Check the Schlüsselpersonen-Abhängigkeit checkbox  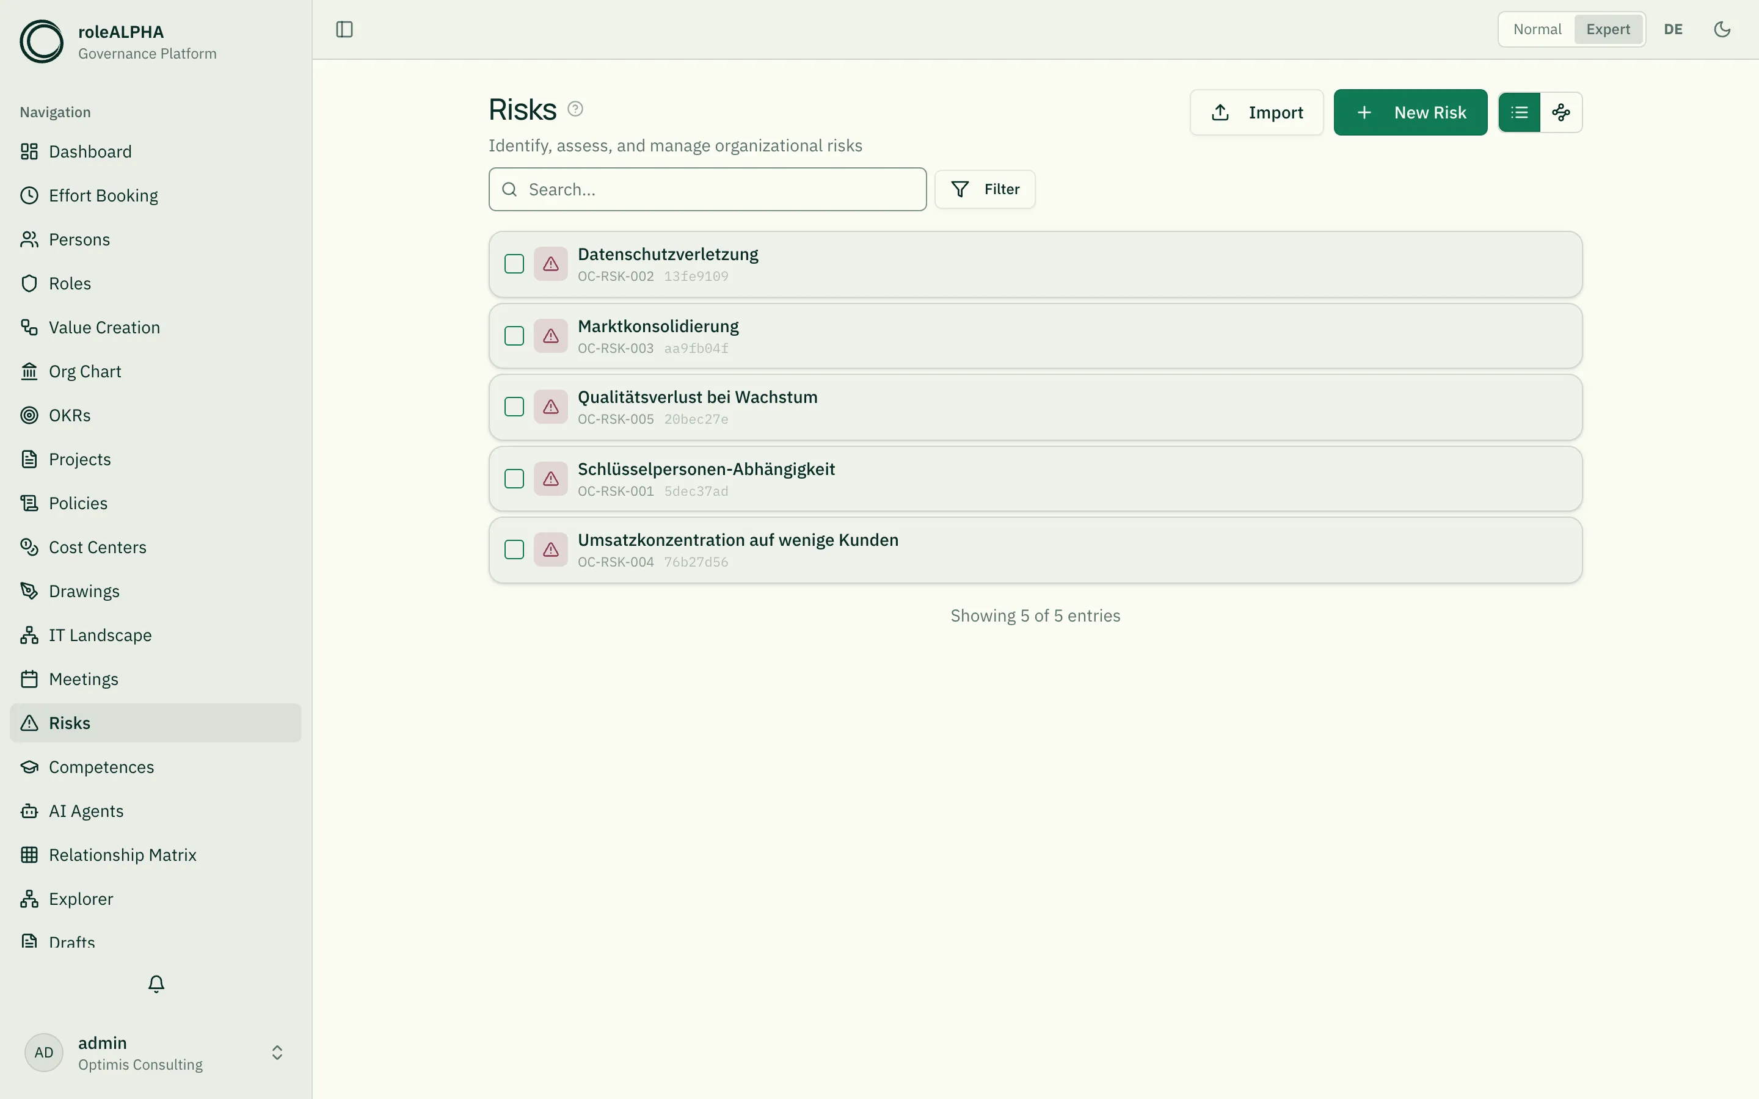pyautogui.click(x=514, y=478)
